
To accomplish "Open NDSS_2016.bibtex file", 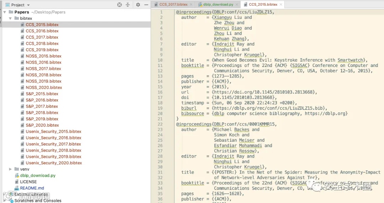I will pos(44,62).
